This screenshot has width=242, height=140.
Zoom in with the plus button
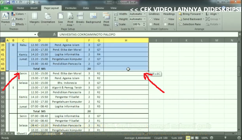coord(239,138)
